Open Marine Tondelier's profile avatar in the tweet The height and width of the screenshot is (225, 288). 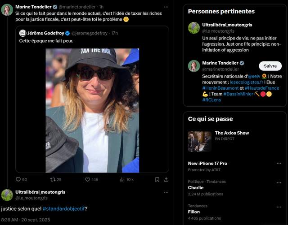click(x=7, y=10)
